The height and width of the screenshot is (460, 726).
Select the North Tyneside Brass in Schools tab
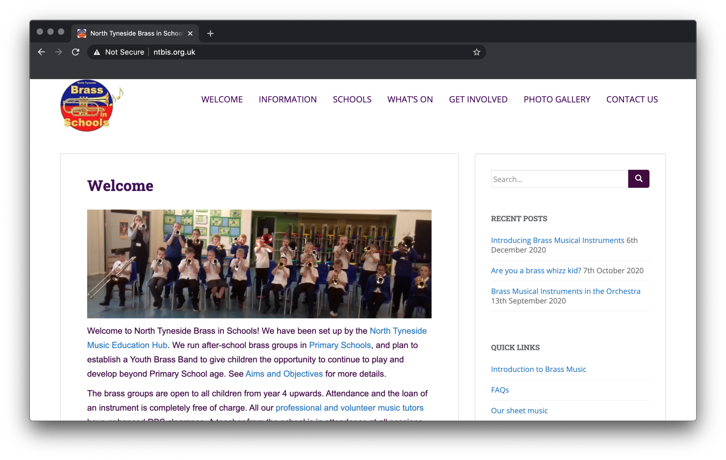pos(135,33)
